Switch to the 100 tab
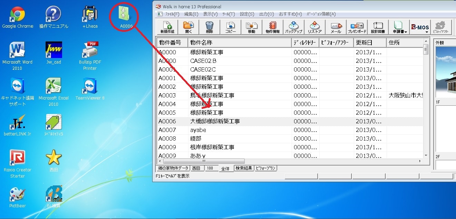The image size is (456, 219). tap(211, 168)
